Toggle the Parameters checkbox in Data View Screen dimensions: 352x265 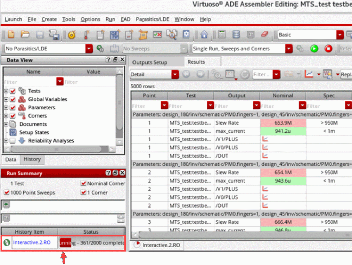pyautogui.click(x=13, y=107)
